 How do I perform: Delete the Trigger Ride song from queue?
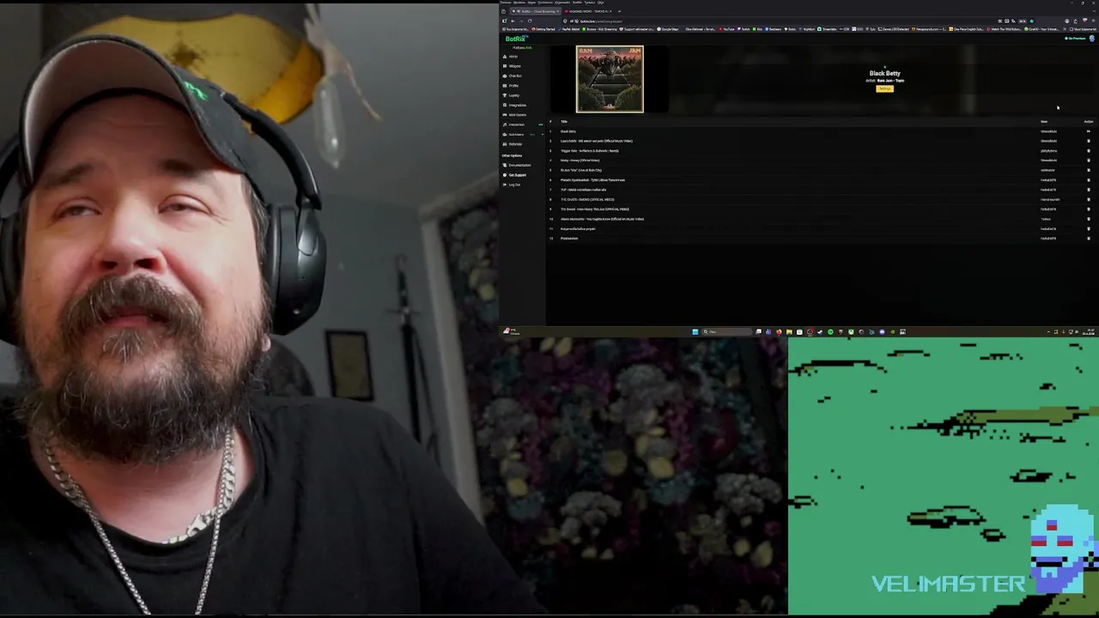tap(1089, 151)
